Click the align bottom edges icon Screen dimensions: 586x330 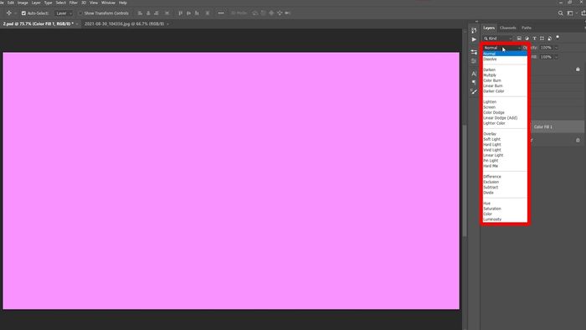click(197, 13)
